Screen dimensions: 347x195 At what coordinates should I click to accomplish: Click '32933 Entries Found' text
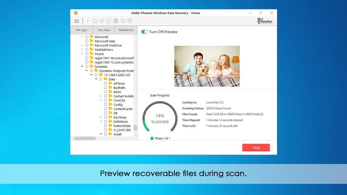coord(218,108)
